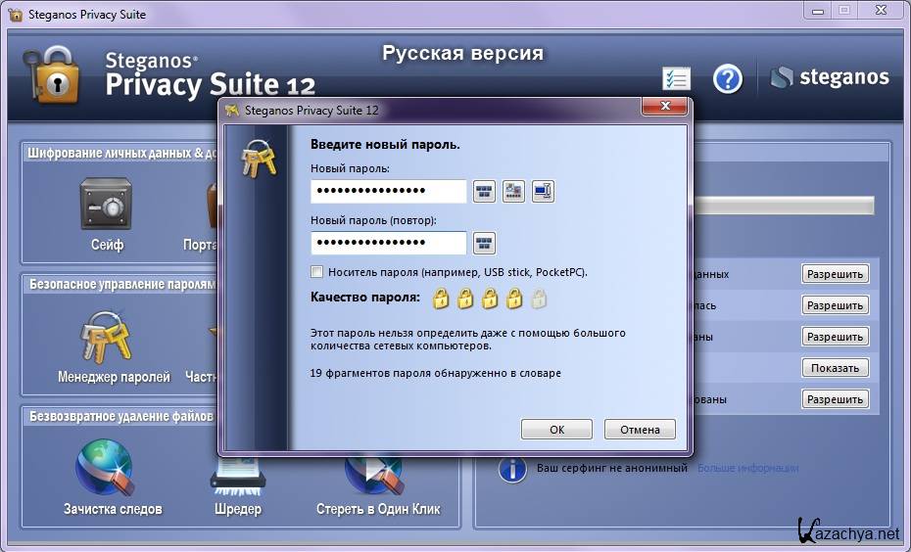Click the Показать button
The height and width of the screenshot is (552, 911).
tap(835, 368)
